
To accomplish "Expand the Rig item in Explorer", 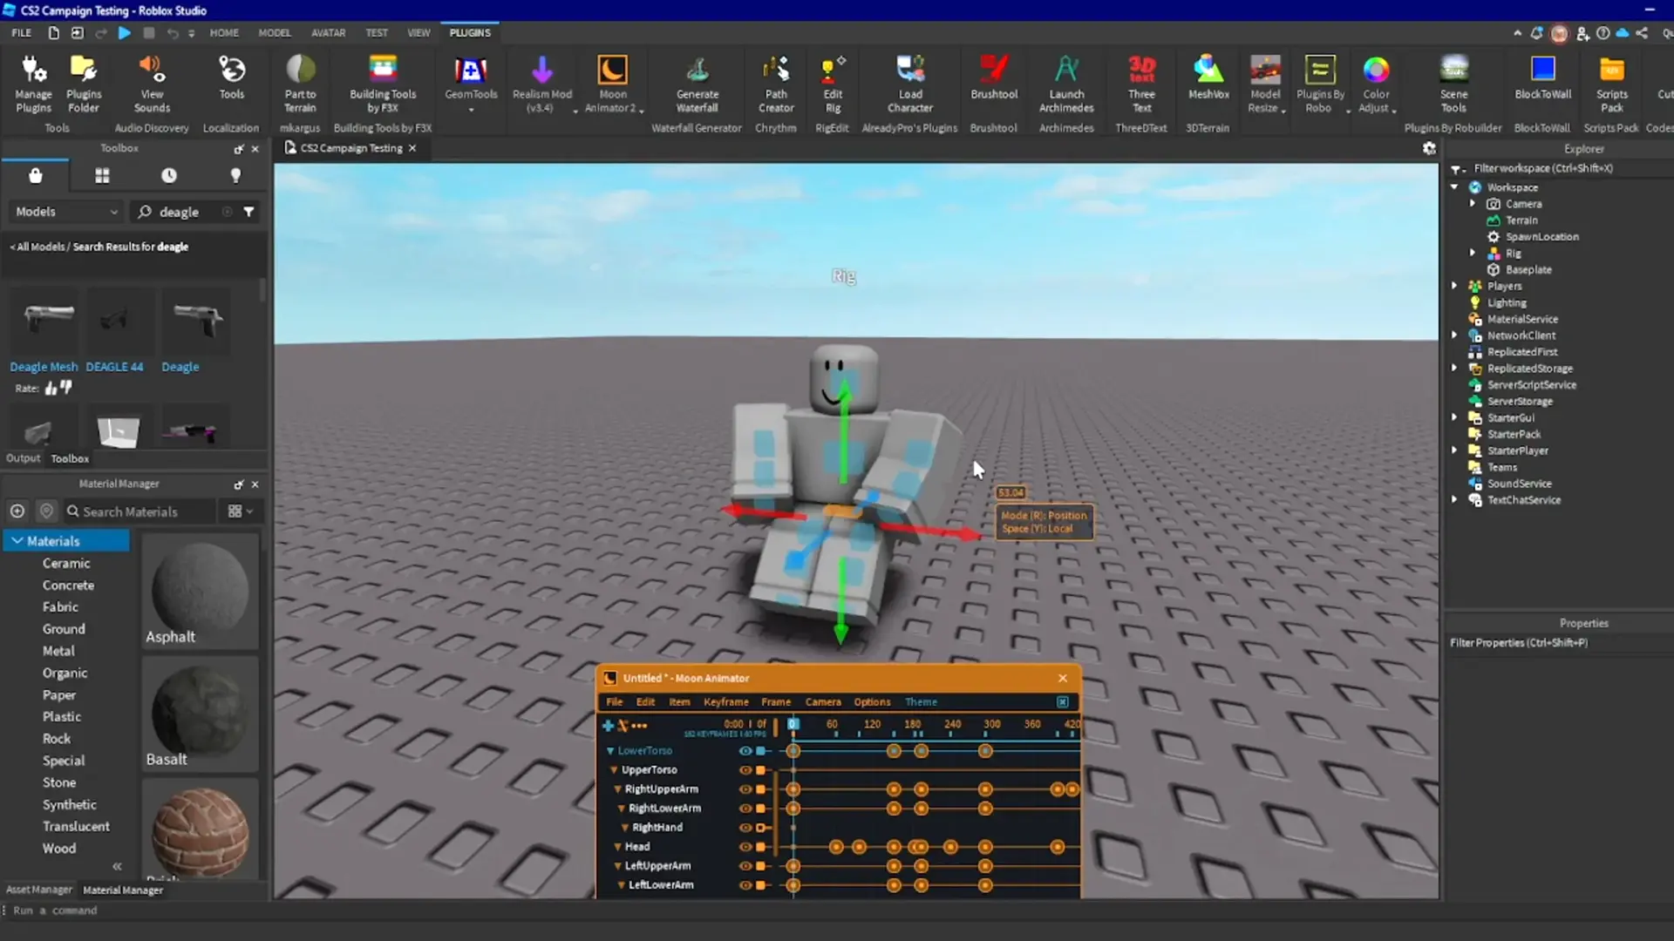I will 1473,253.
